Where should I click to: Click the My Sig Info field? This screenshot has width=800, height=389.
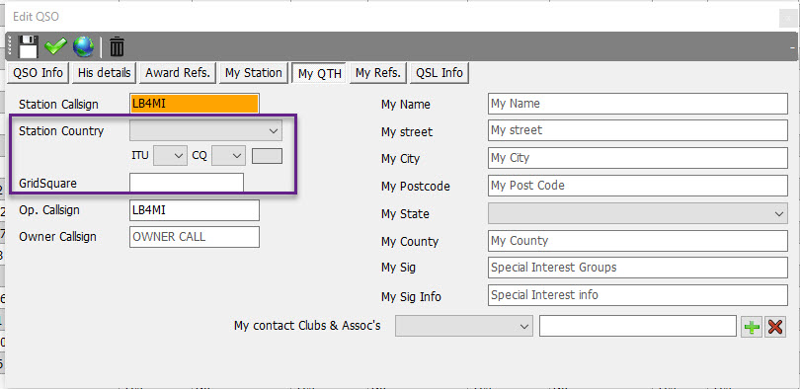[638, 295]
